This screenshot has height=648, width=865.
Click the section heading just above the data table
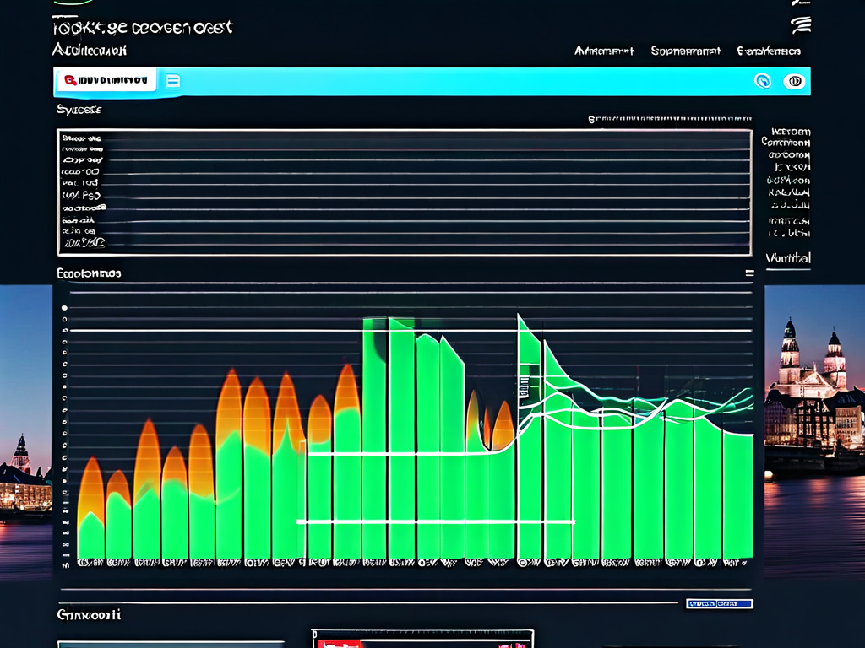(x=79, y=110)
